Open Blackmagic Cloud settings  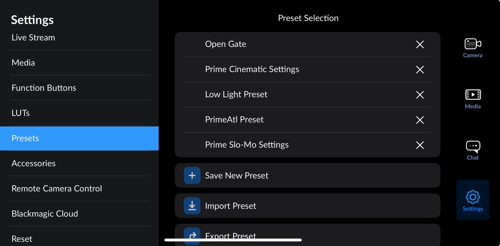point(45,214)
